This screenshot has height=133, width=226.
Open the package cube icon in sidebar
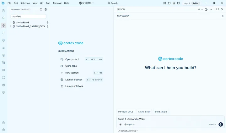click(3, 70)
